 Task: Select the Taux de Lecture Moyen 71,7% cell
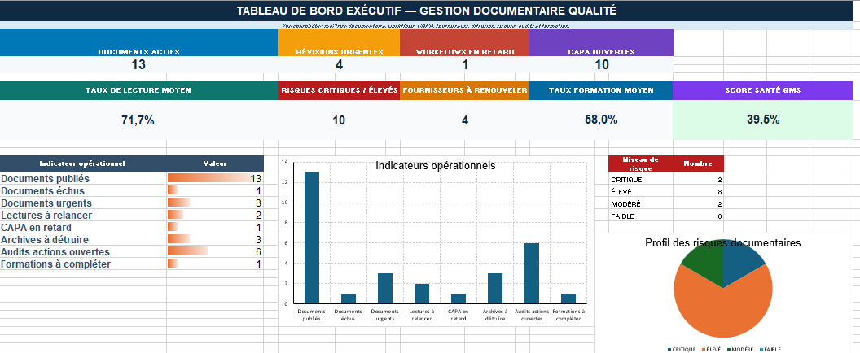point(138,120)
